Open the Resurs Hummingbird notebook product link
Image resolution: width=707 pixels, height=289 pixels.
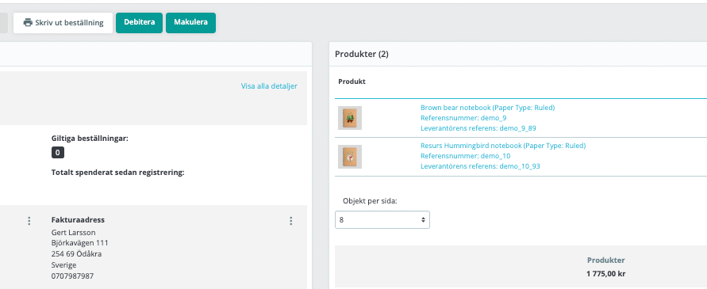(503, 146)
